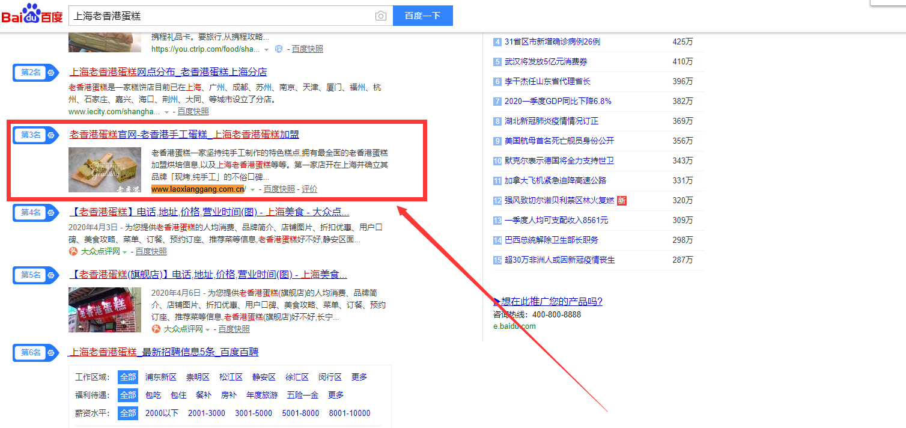Screen dimensions: 906x428
Task: Filter jobs by 徐汇区
Action: [297, 377]
